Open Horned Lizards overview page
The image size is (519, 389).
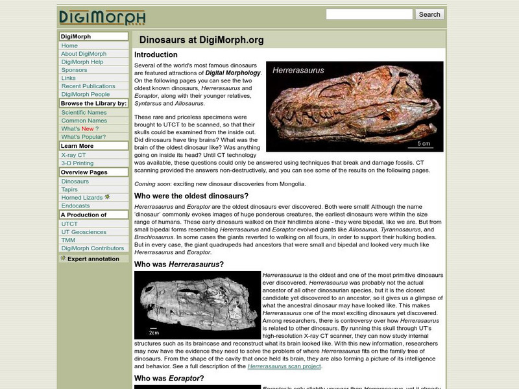(x=82, y=198)
